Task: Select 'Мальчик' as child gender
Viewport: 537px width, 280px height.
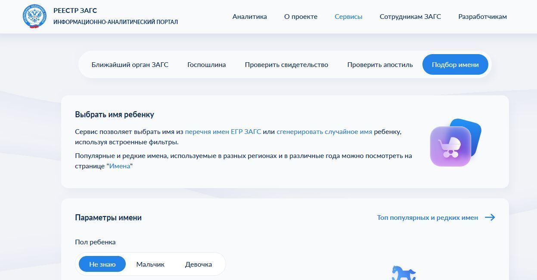Action: (x=150, y=264)
